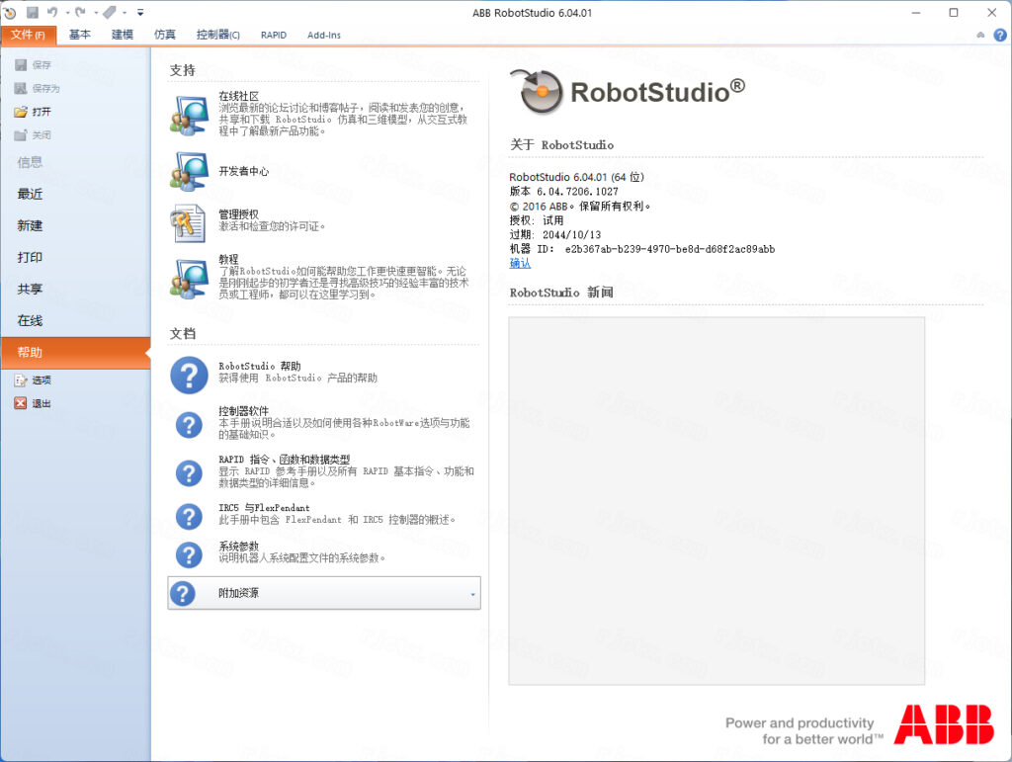Open RobotStudio 帮助 title text

tap(260, 366)
